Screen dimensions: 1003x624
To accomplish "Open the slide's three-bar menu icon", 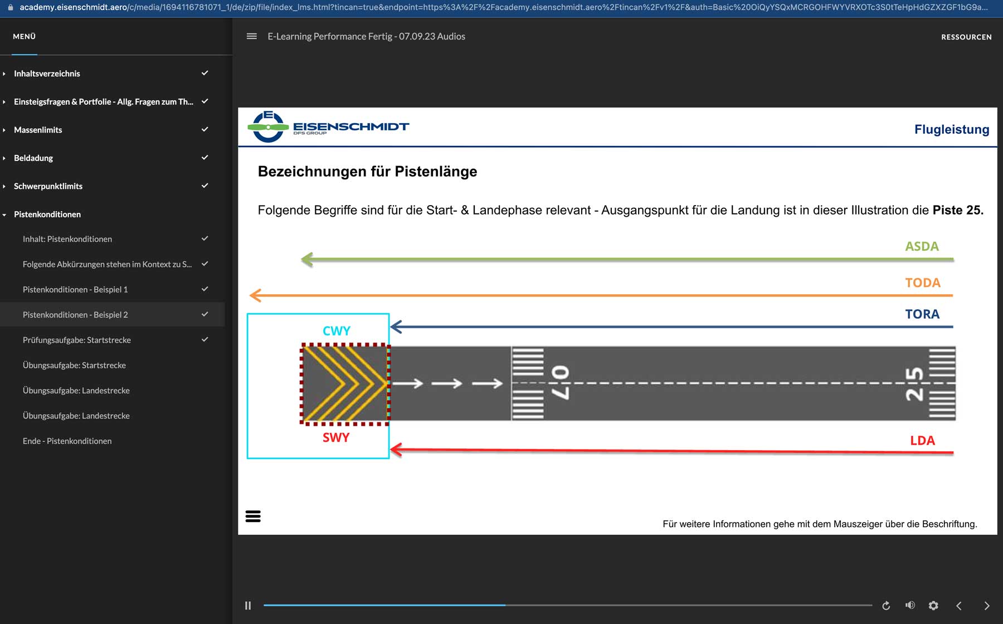I will [x=253, y=516].
